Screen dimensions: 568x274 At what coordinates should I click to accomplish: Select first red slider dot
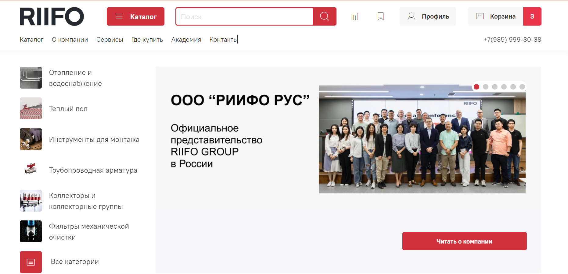476,87
